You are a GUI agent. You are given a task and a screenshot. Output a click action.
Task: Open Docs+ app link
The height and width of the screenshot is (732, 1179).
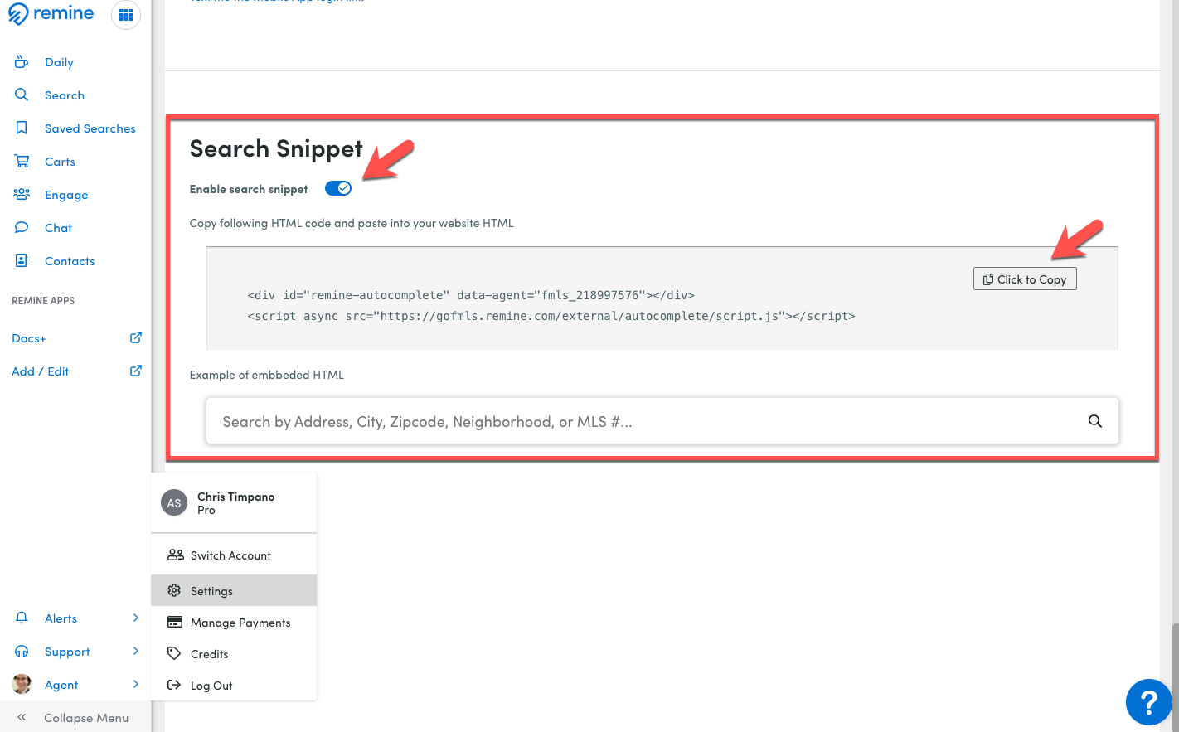29,338
